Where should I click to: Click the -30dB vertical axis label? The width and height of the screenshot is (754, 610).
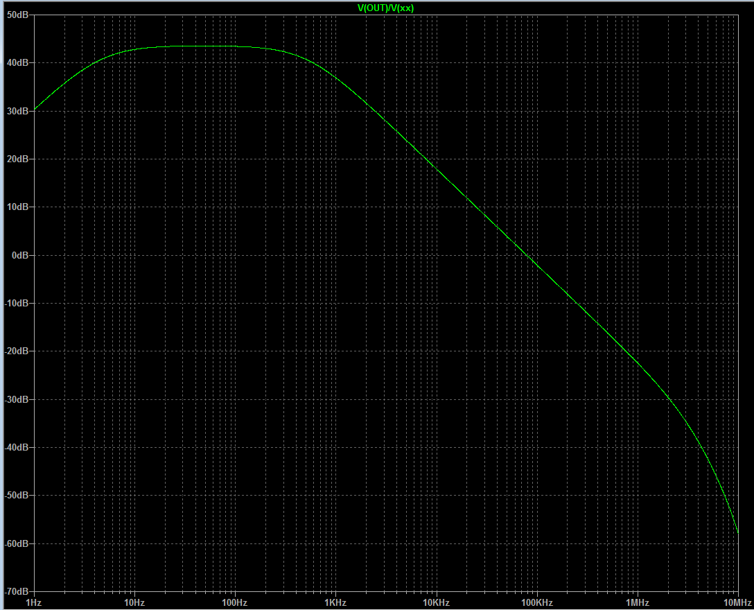17,399
